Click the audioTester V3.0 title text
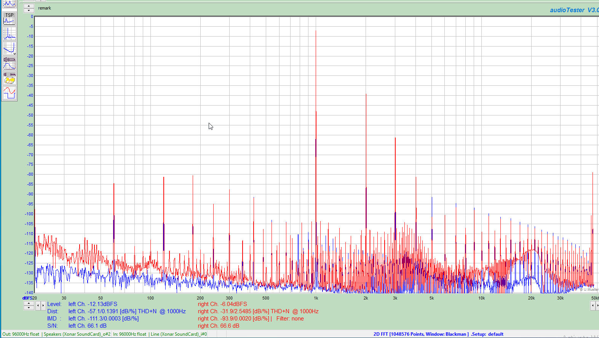This screenshot has height=338, width=599. click(574, 10)
